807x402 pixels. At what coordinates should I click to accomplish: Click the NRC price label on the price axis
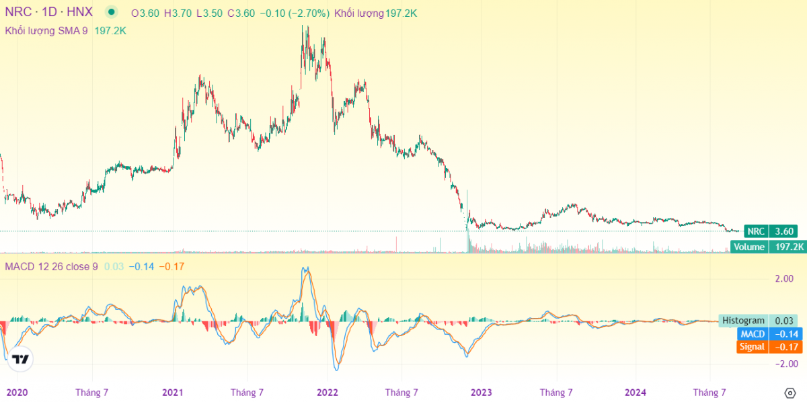(756, 231)
